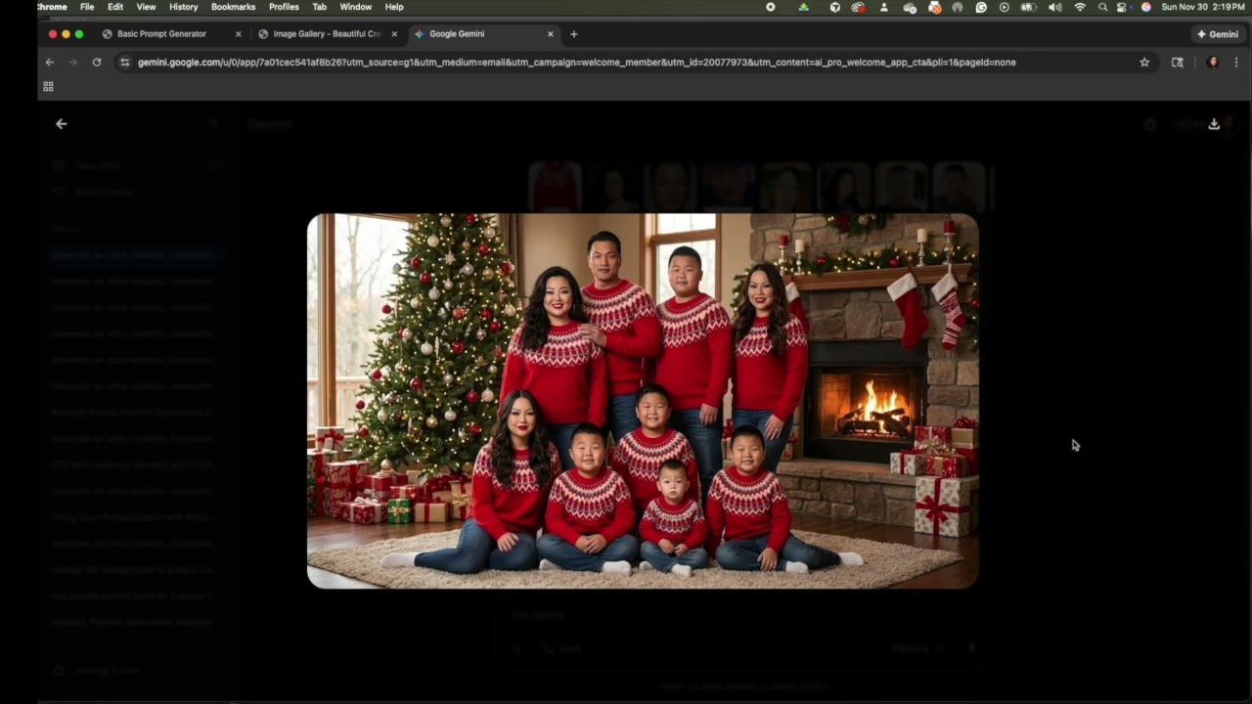
Task: Open the Window menu
Action: tap(355, 7)
